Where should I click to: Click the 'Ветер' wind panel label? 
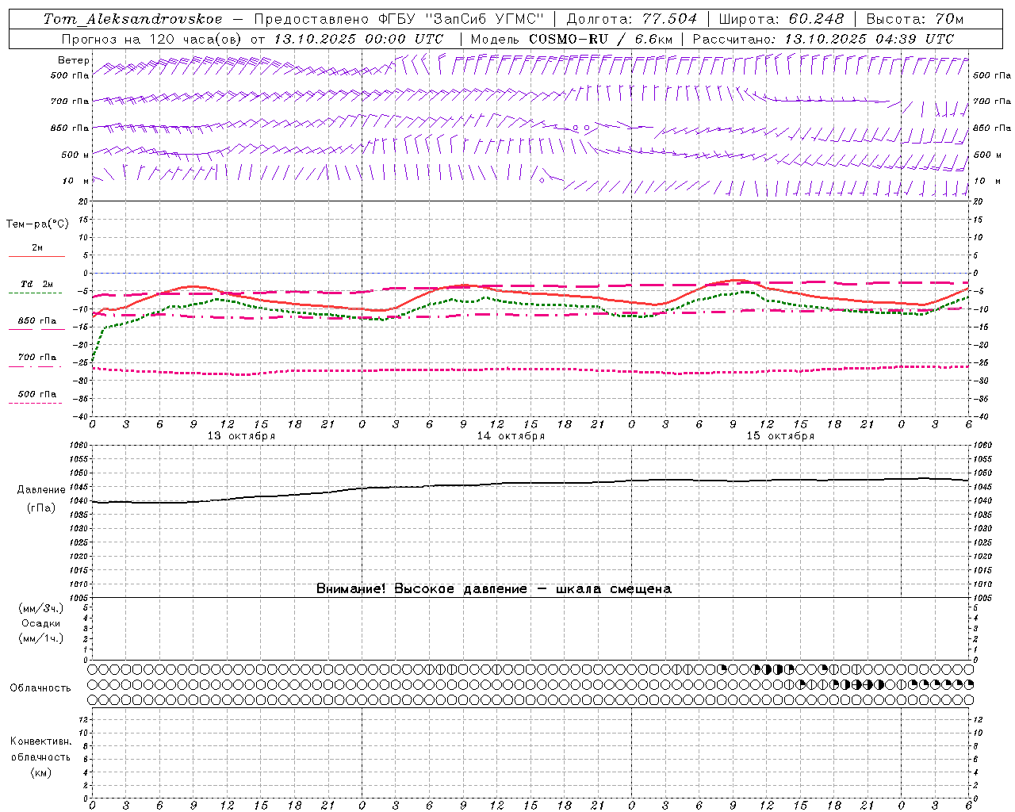pyautogui.click(x=74, y=60)
